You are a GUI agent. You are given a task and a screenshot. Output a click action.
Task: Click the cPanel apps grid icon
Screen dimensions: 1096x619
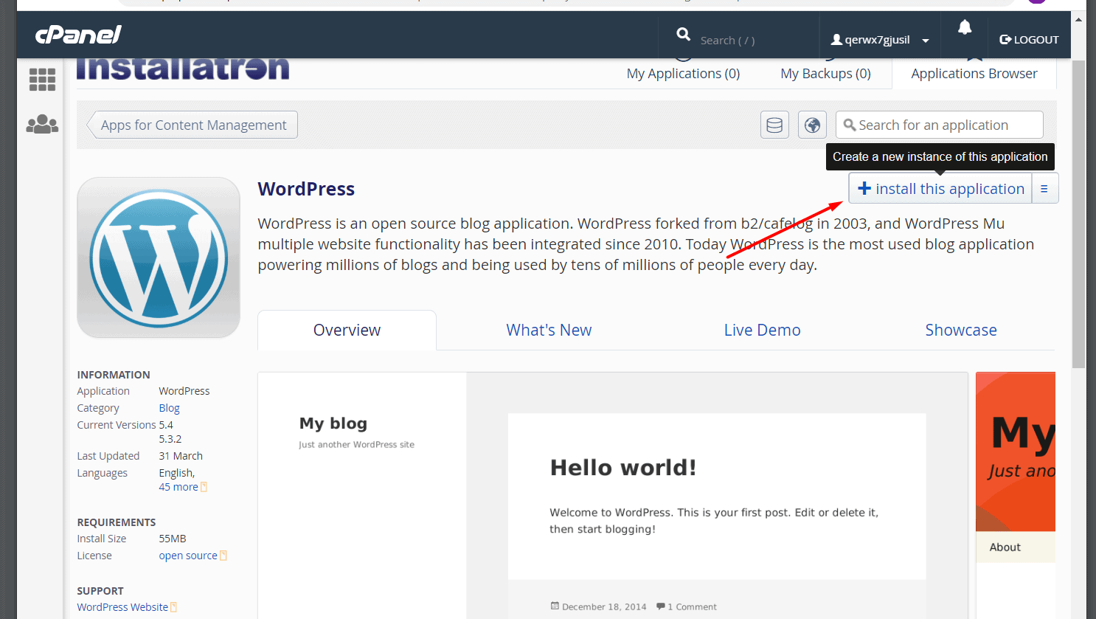pos(42,80)
